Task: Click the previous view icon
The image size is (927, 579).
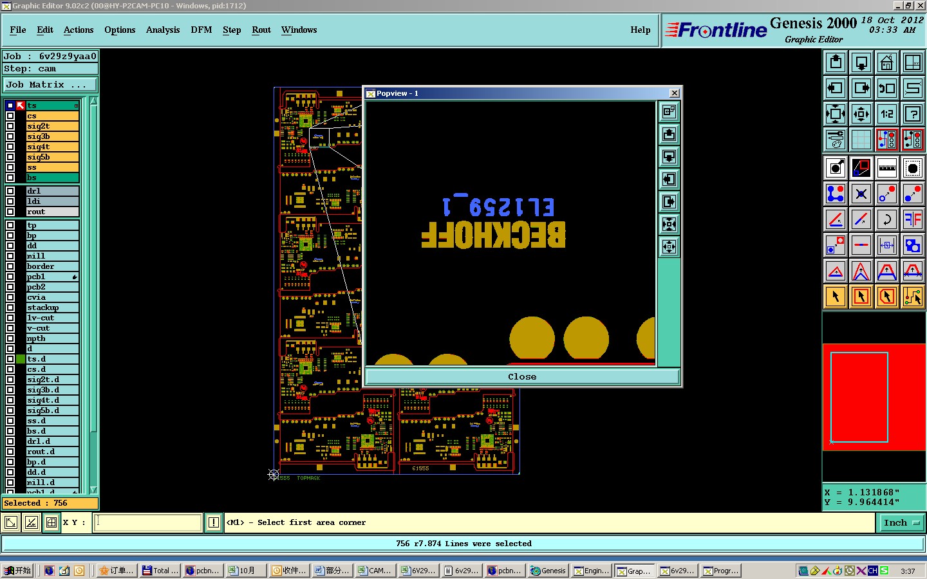Action: tap(887, 88)
